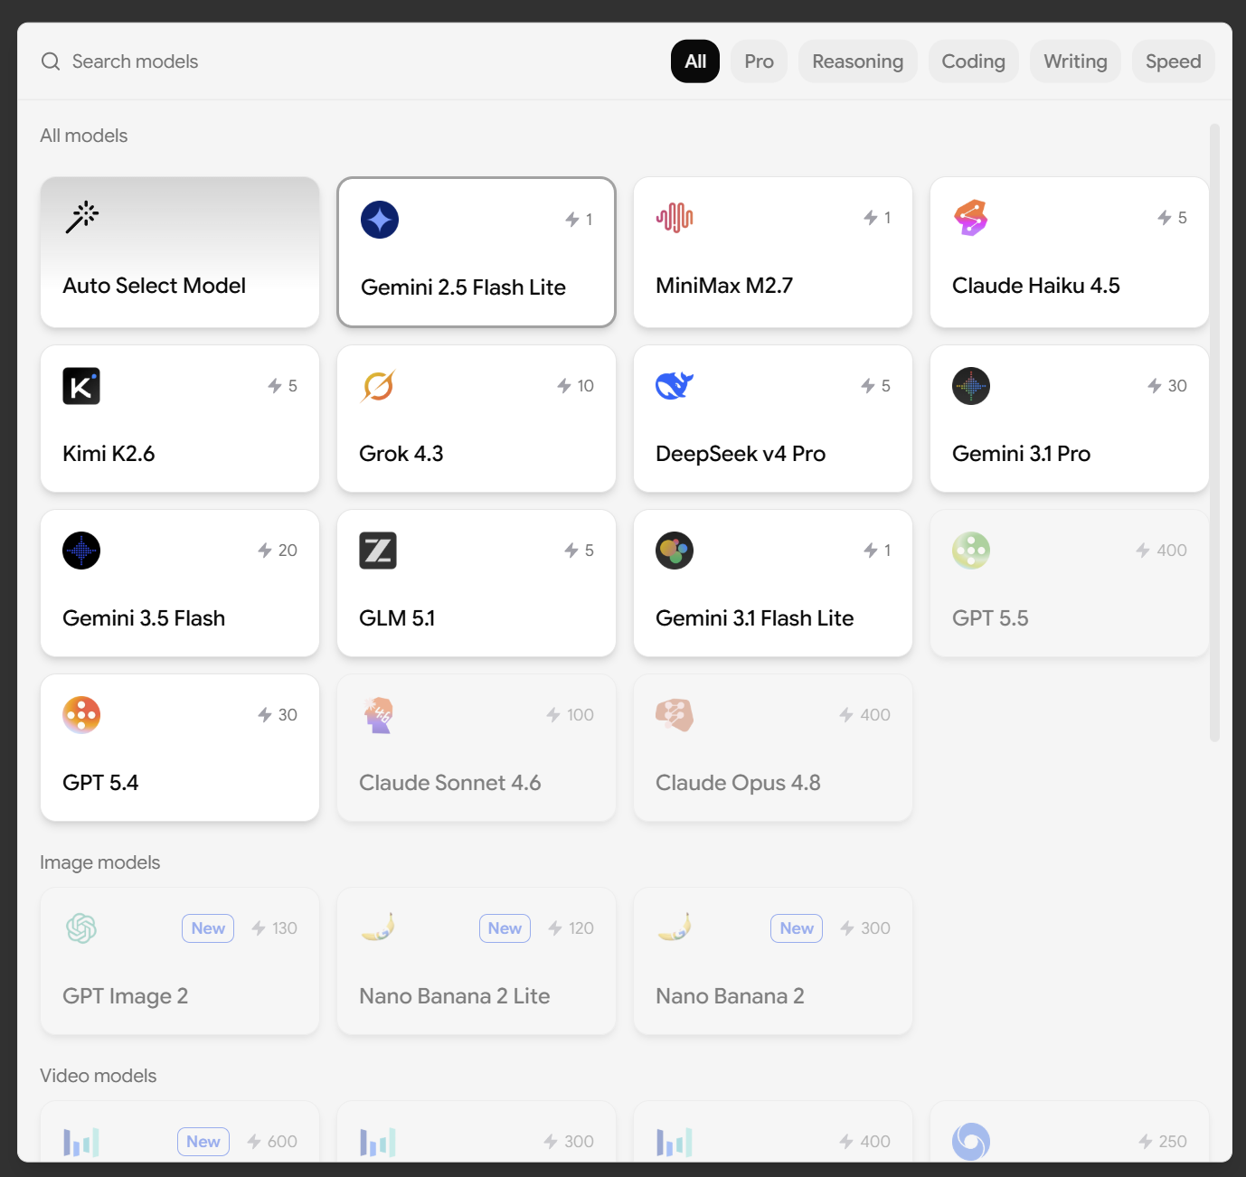Show models under the Coding tab
Image resolution: width=1246 pixels, height=1177 pixels.
(974, 61)
